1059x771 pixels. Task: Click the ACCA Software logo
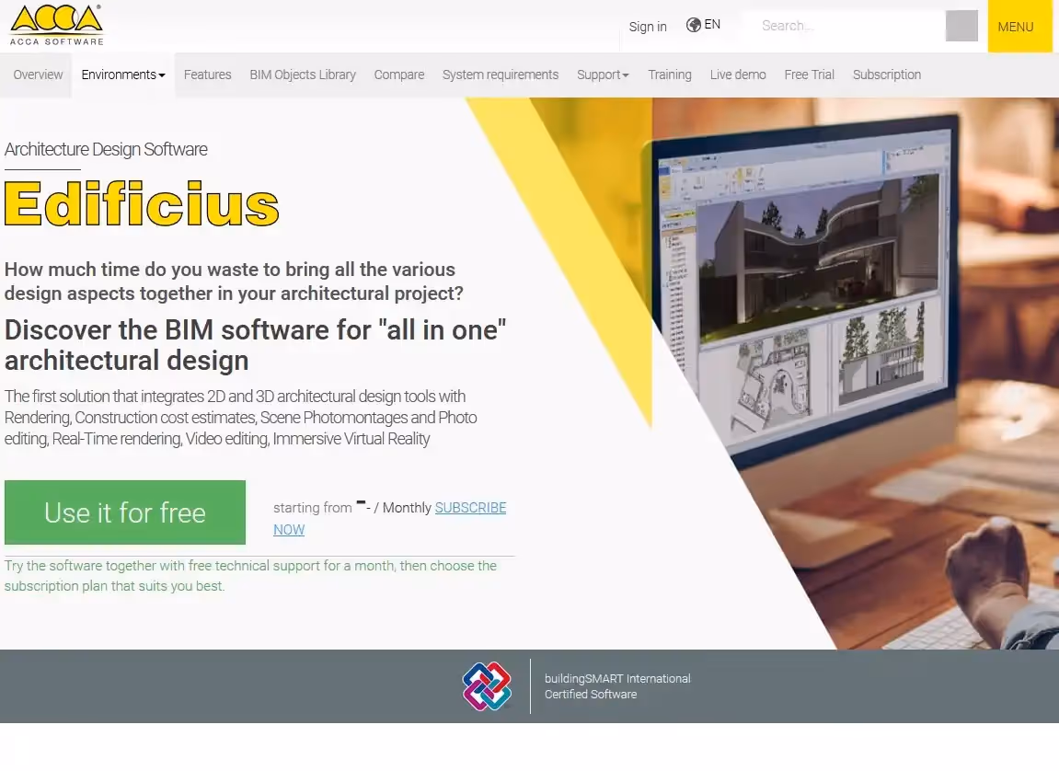(x=55, y=24)
